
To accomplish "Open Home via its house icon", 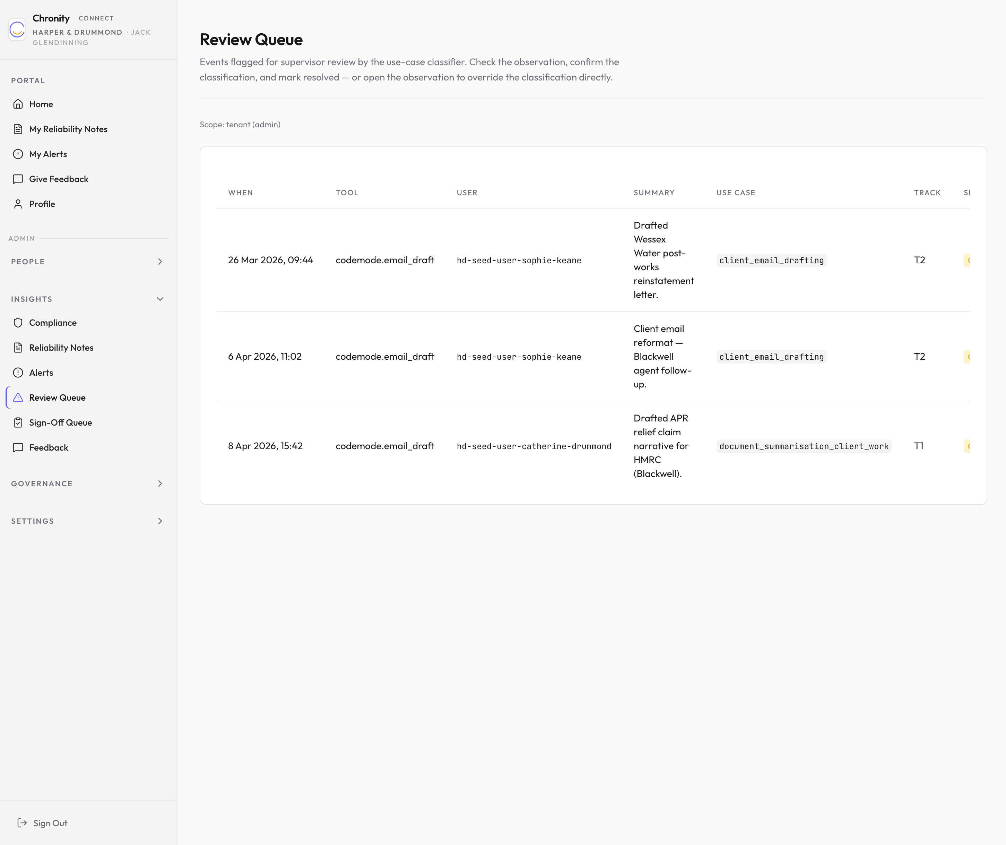I will point(18,104).
